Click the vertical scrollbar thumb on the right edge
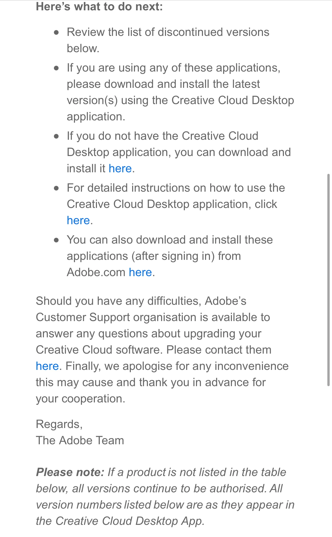 [x=328, y=280]
